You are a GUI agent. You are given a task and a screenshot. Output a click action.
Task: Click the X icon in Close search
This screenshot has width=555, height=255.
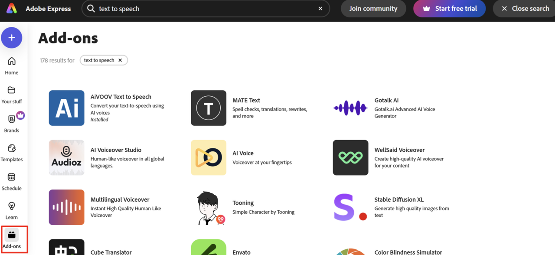[x=504, y=9]
